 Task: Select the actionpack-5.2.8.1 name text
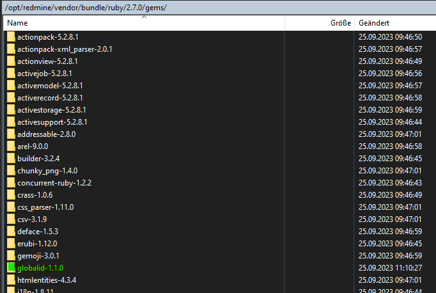tap(48, 37)
